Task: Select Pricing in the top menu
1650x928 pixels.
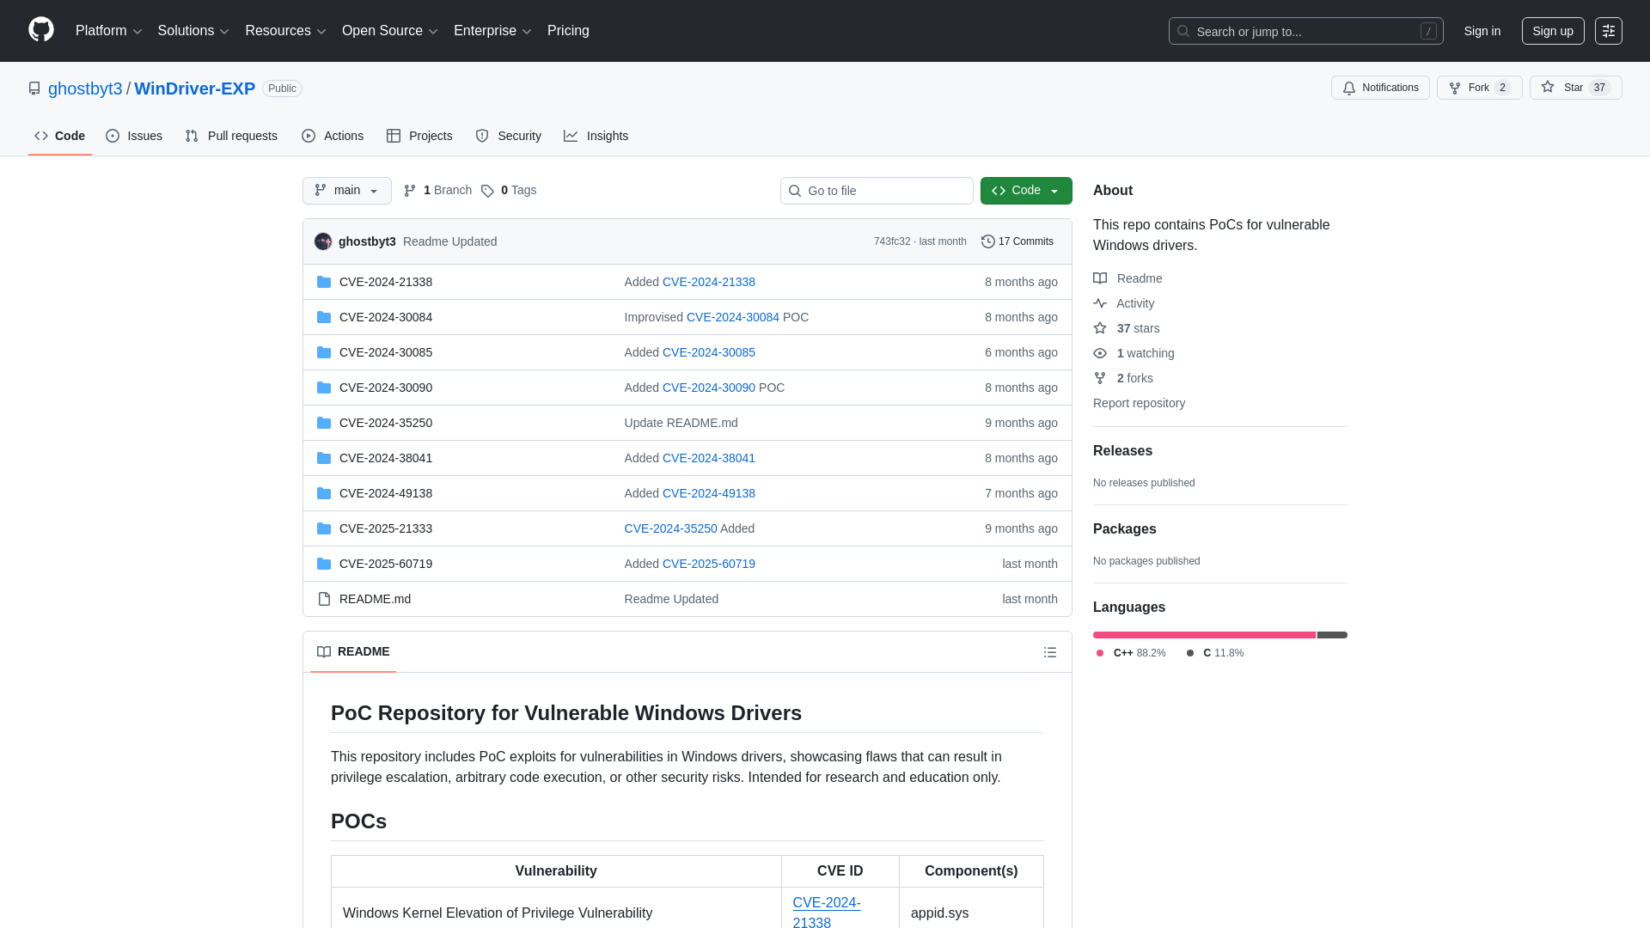Action: click(x=568, y=31)
